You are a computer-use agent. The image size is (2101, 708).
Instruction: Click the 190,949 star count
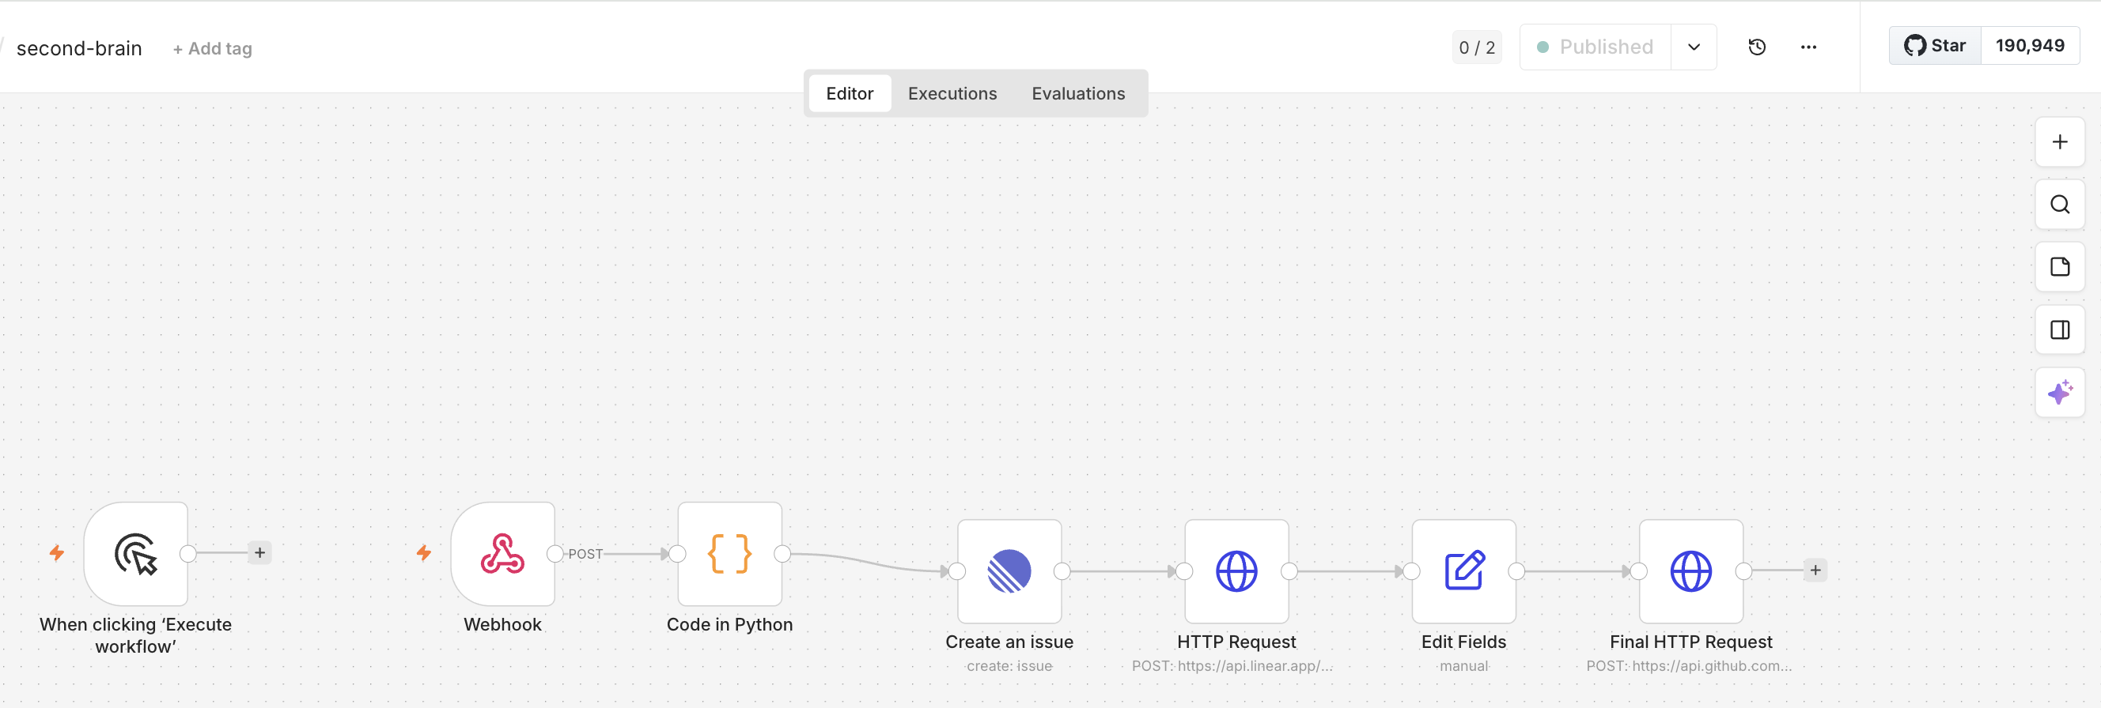2029,46
